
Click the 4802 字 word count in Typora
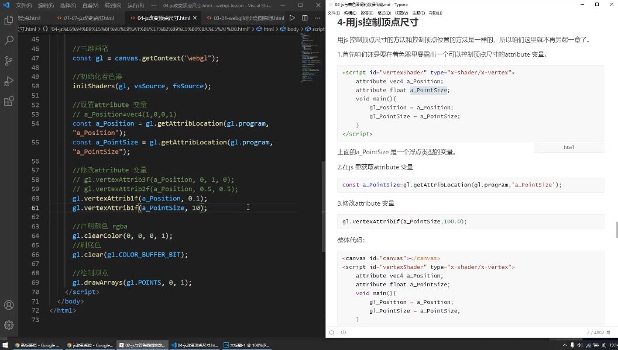[x=598, y=332]
